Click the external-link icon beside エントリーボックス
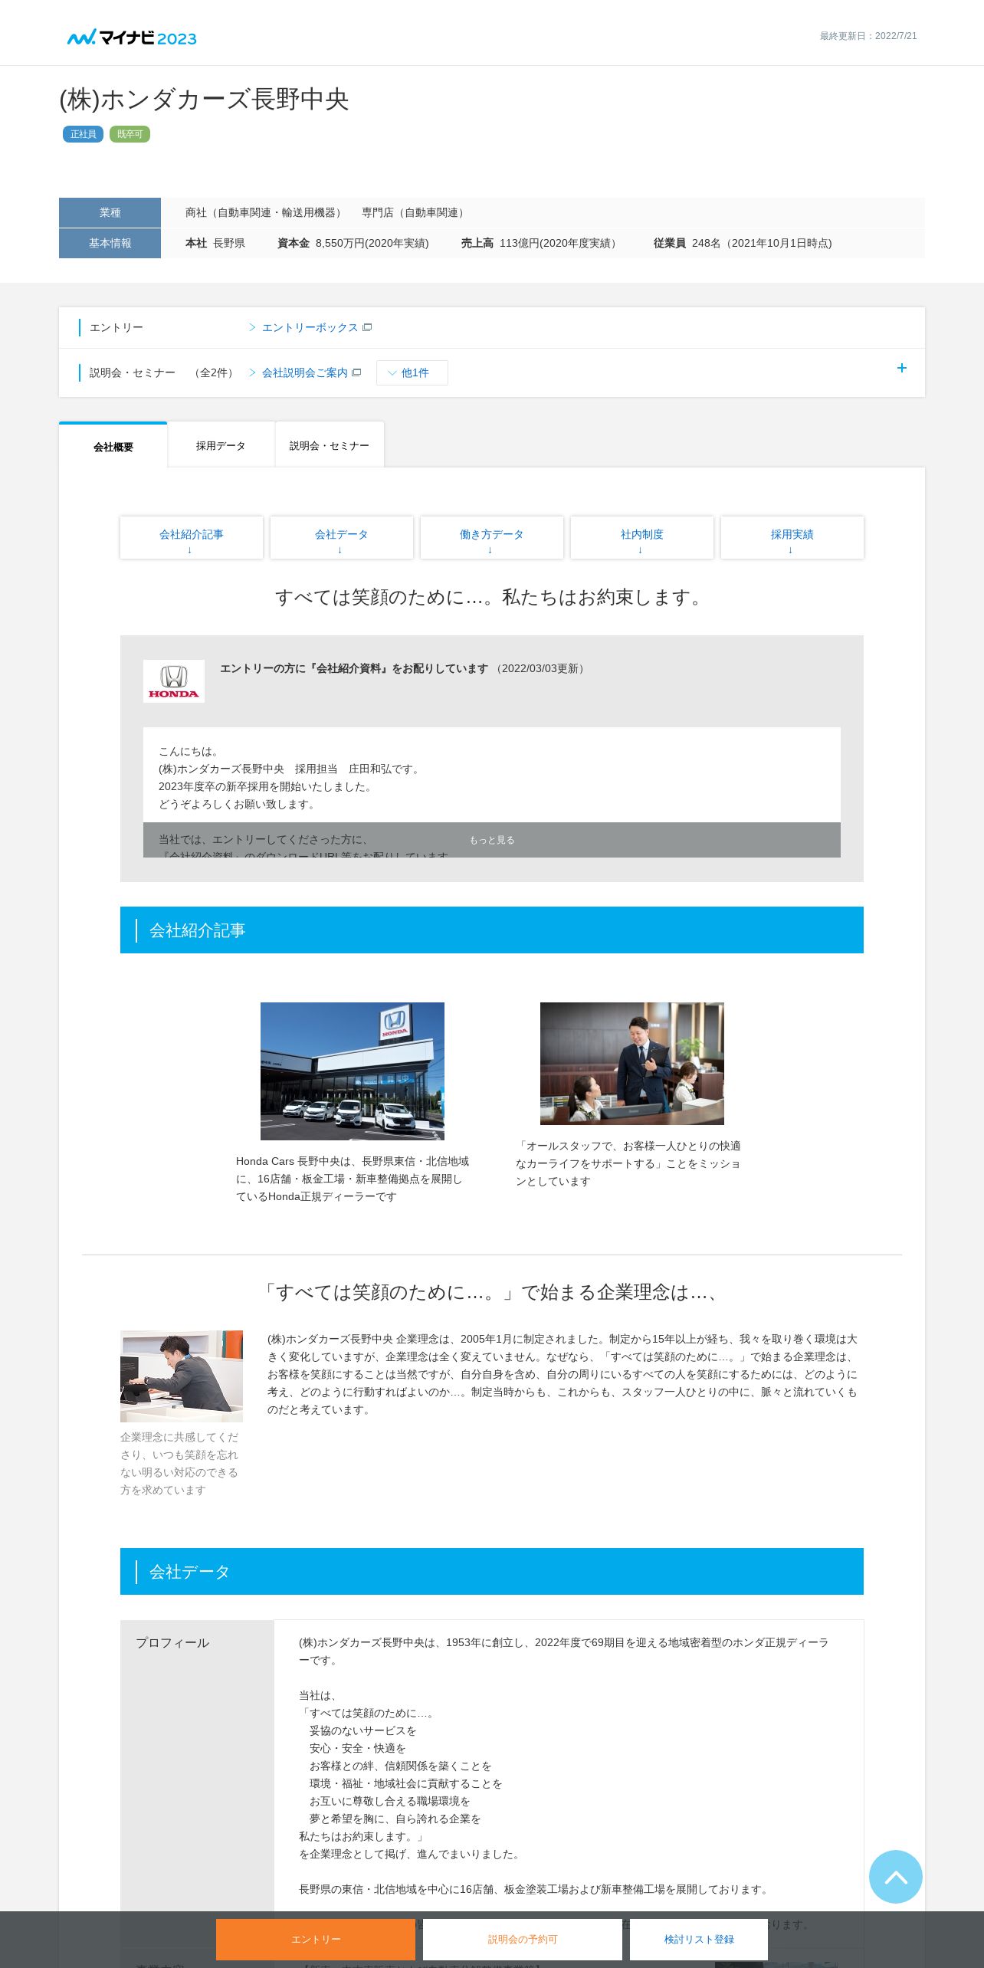984x1968 pixels. 367,327
